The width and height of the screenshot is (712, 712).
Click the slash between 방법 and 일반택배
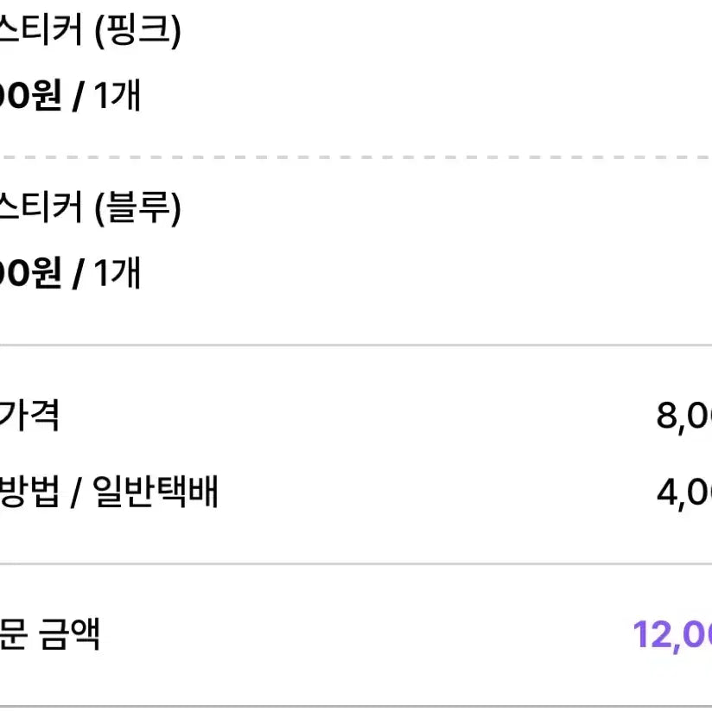pos(76,492)
